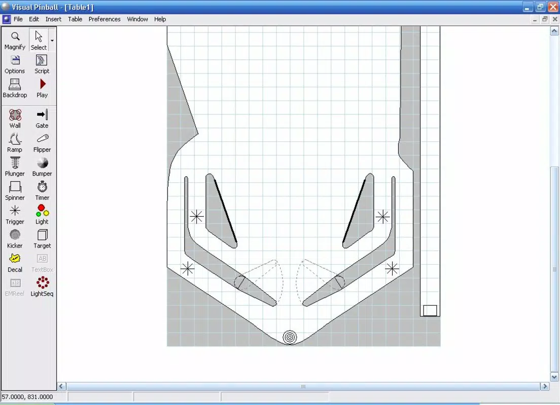Click the vertical scrollbar thumb
The height and width of the screenshot is (405, 560).
554,269
